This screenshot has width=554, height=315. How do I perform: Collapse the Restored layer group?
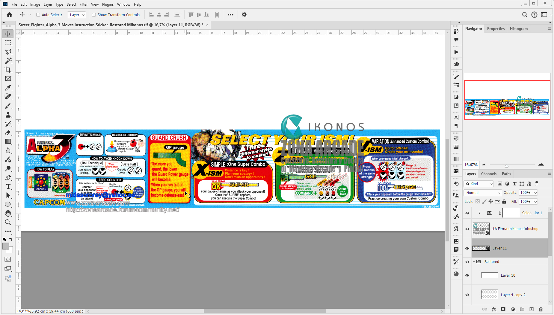(474, 262)
